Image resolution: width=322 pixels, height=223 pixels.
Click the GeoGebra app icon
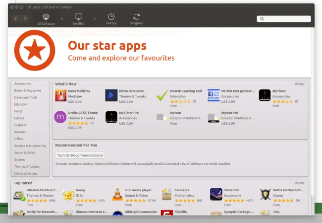pos(167,194)
